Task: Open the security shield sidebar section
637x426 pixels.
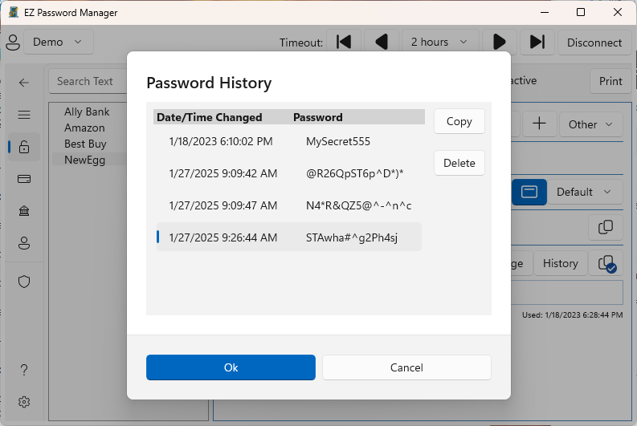Action: pos(24,281)
